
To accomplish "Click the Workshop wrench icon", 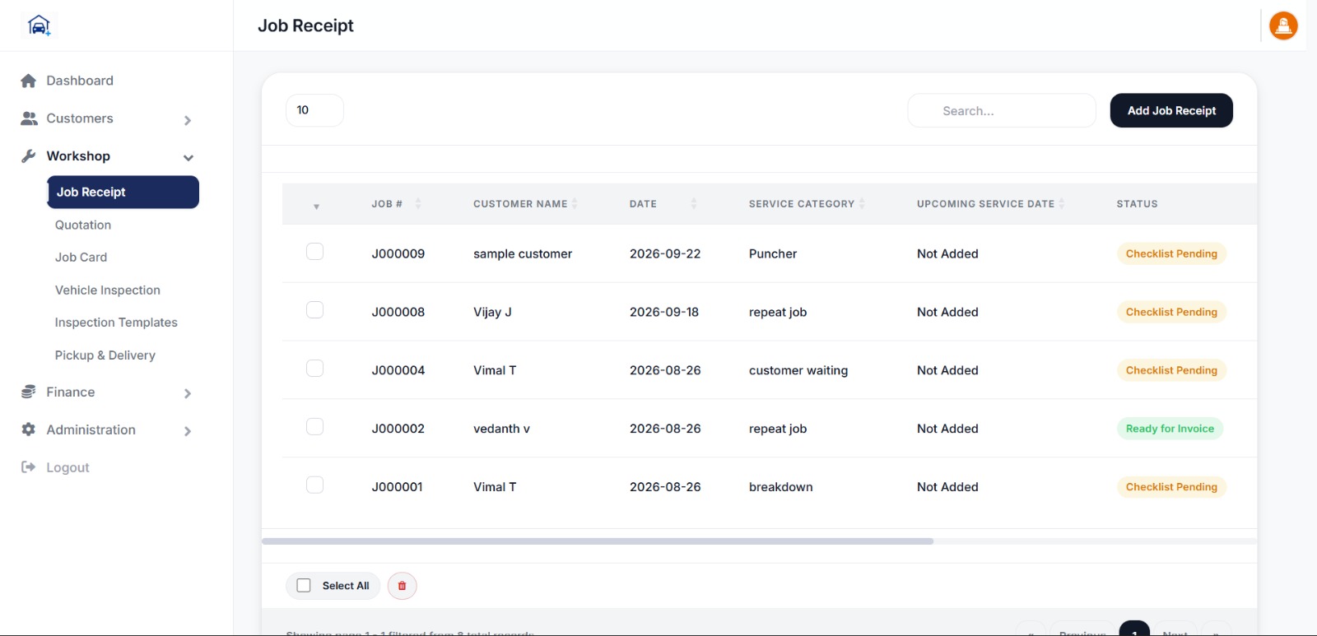I will pyautogui.click(x=29, y=156).
